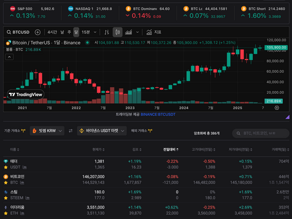Swap base and foreign exchanges icon
The height and width of the screenshot is (219, 292).
click(x=71, y=131)
